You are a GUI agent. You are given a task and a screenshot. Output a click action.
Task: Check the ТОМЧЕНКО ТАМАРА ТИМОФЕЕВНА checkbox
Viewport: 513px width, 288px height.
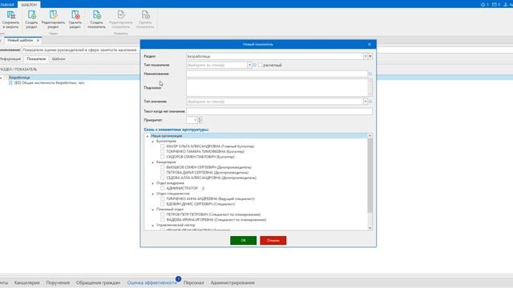[162, 151]
